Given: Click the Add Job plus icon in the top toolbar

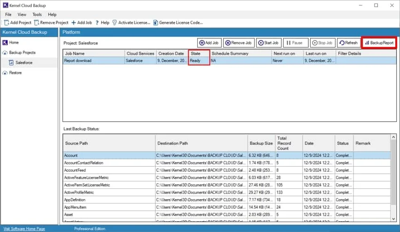Looking at the screenshot, I should tap(73, 23).
